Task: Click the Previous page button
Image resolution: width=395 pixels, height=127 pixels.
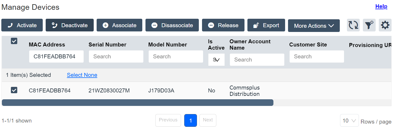Action: coord(168,120)
